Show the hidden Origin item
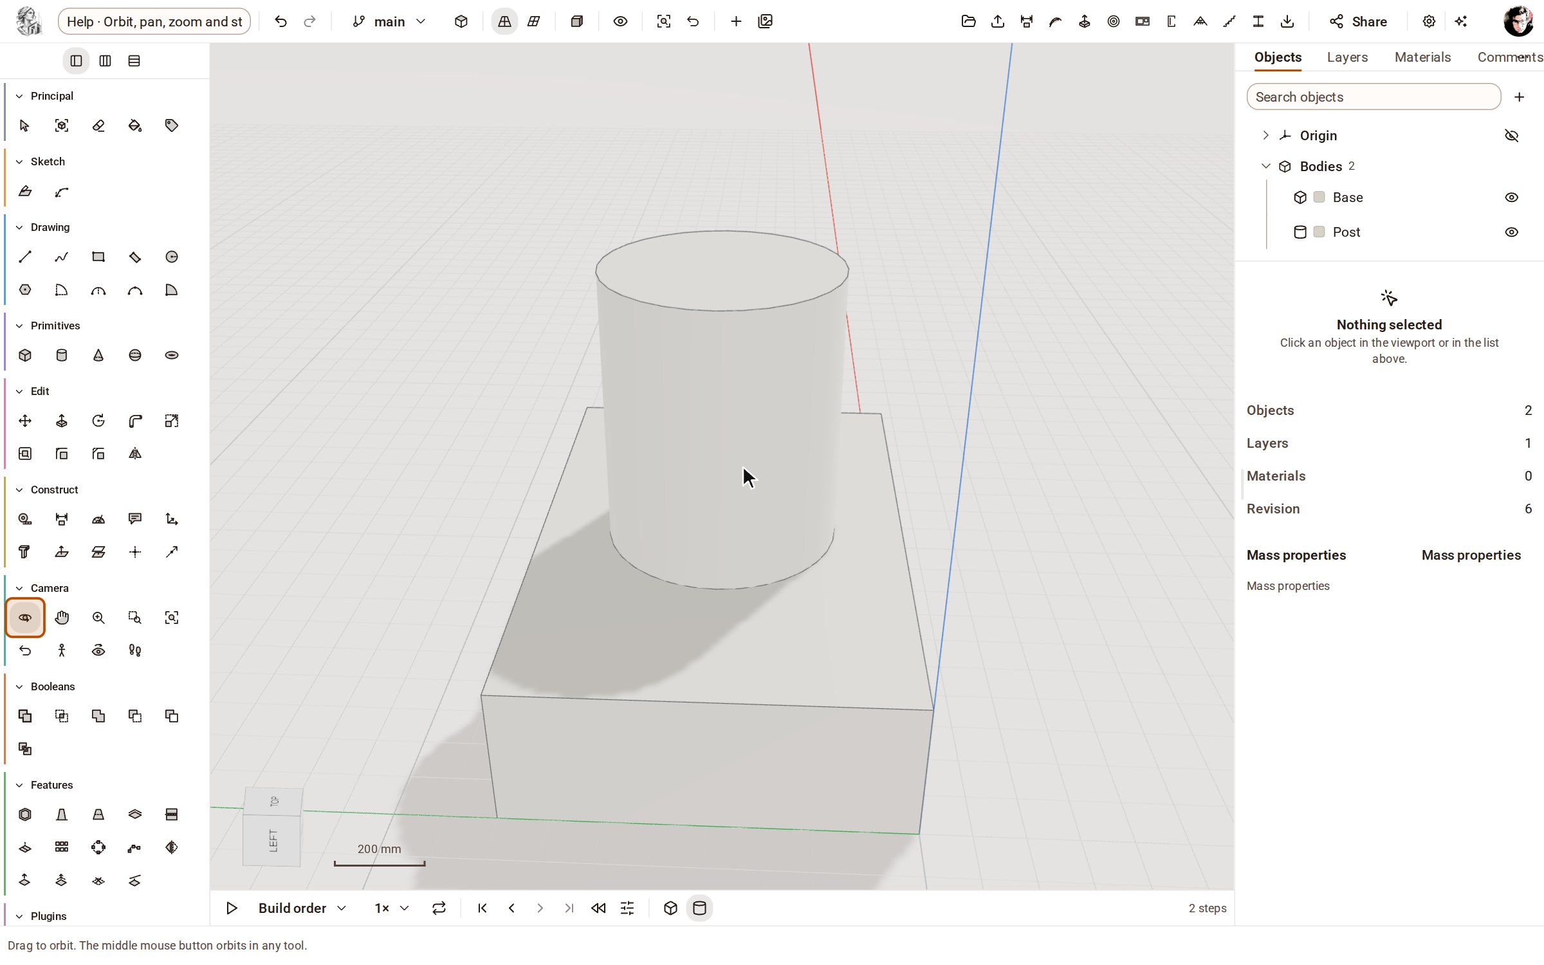This screenshot has width=1544, height=965. (1512, 136)
